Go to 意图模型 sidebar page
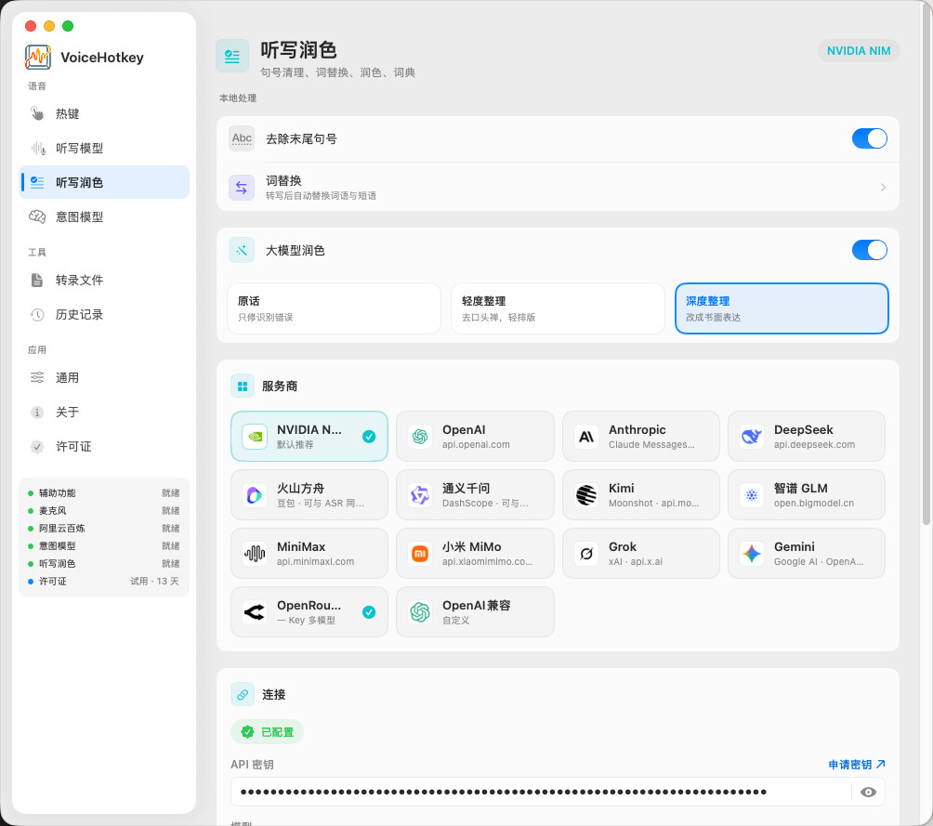This screenshot has width=933, height=826. 104,216
